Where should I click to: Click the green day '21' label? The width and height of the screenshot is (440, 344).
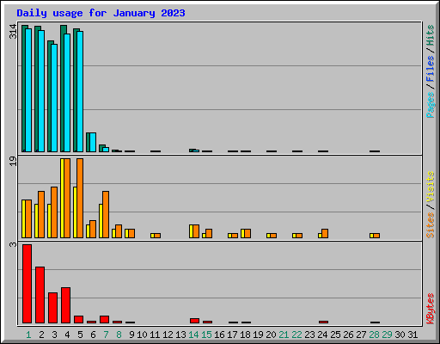284,335
